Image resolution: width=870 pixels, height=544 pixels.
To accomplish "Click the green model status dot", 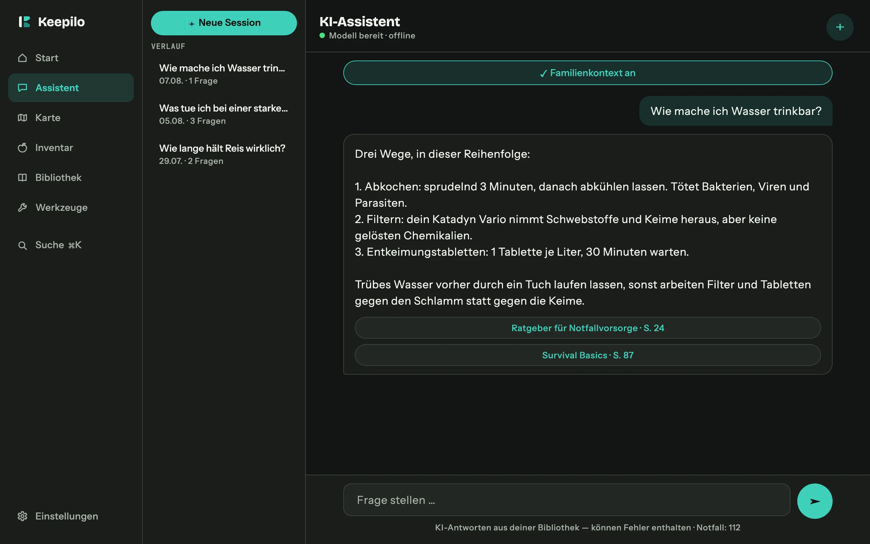I will coord(322,35).
